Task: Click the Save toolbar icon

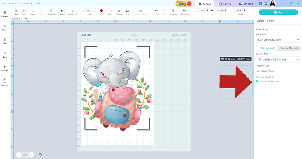Action: (24, 12)
